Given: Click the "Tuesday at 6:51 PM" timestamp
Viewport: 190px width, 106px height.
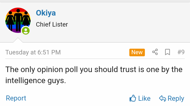Looking at the screenshot, I should point(33,52).
